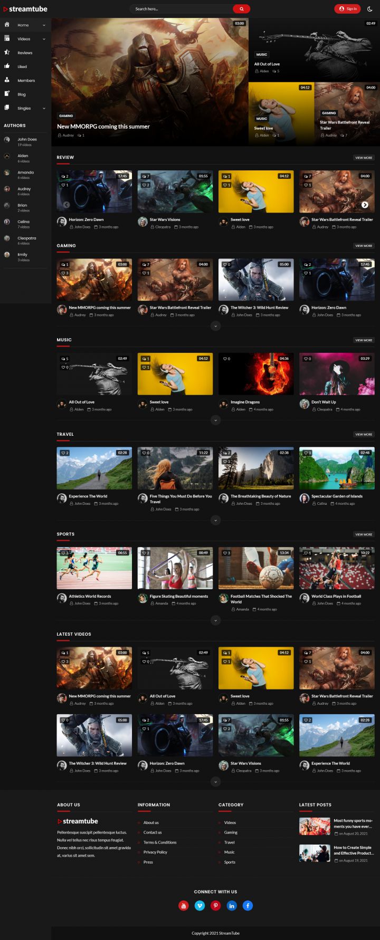This screenshot has height=940, width=380.
Task: Open Athletics World Records thumbnail
Action: 94,568
